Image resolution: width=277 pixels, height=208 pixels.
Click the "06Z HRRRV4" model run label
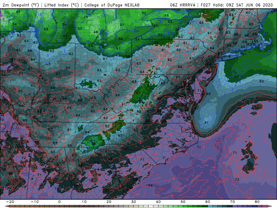[x=182, y=5]
